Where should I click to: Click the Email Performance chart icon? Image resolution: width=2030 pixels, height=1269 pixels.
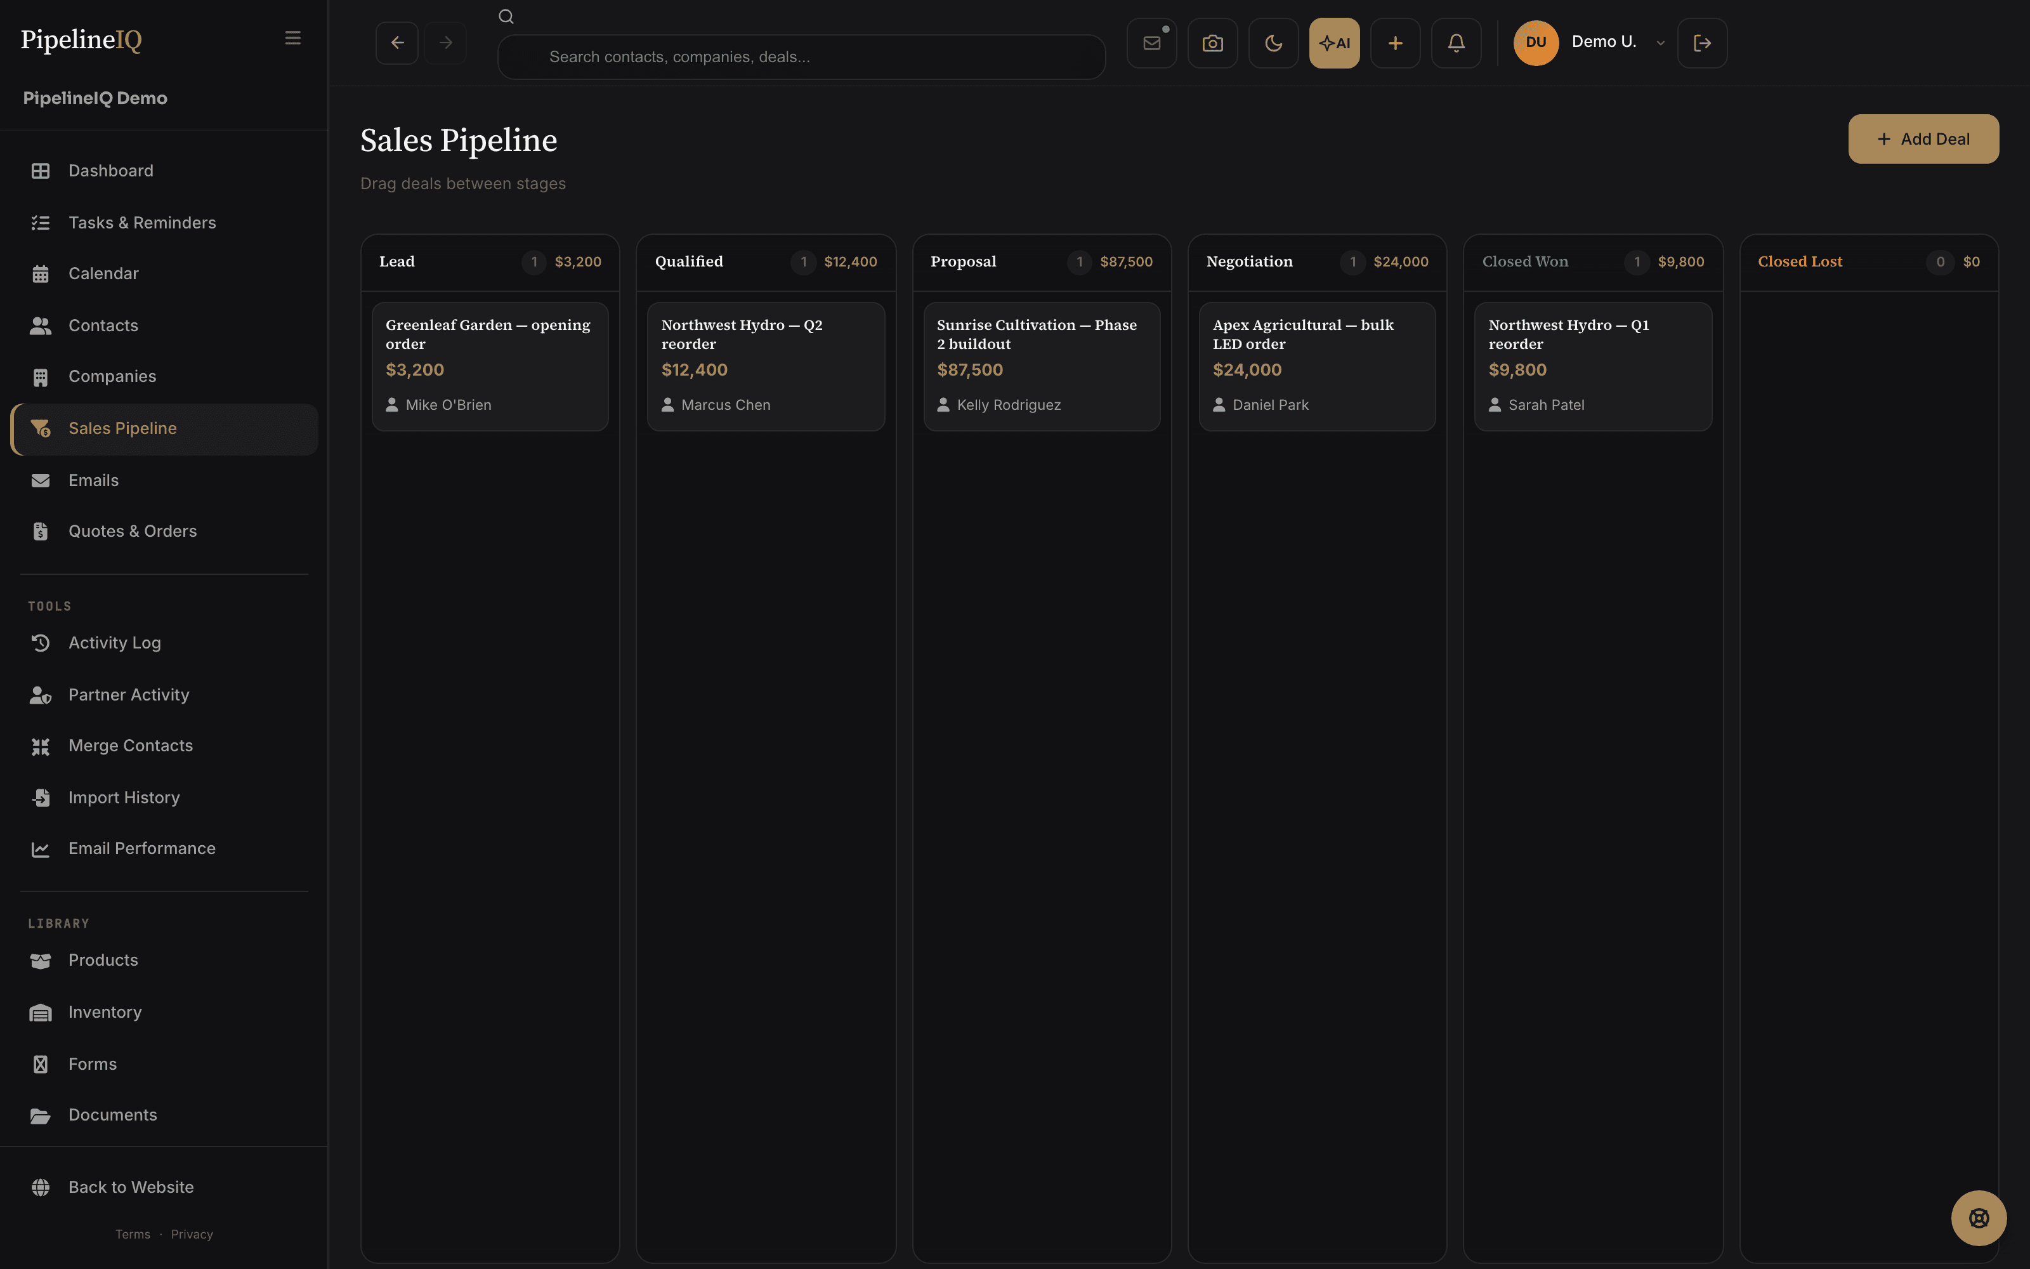40,850
